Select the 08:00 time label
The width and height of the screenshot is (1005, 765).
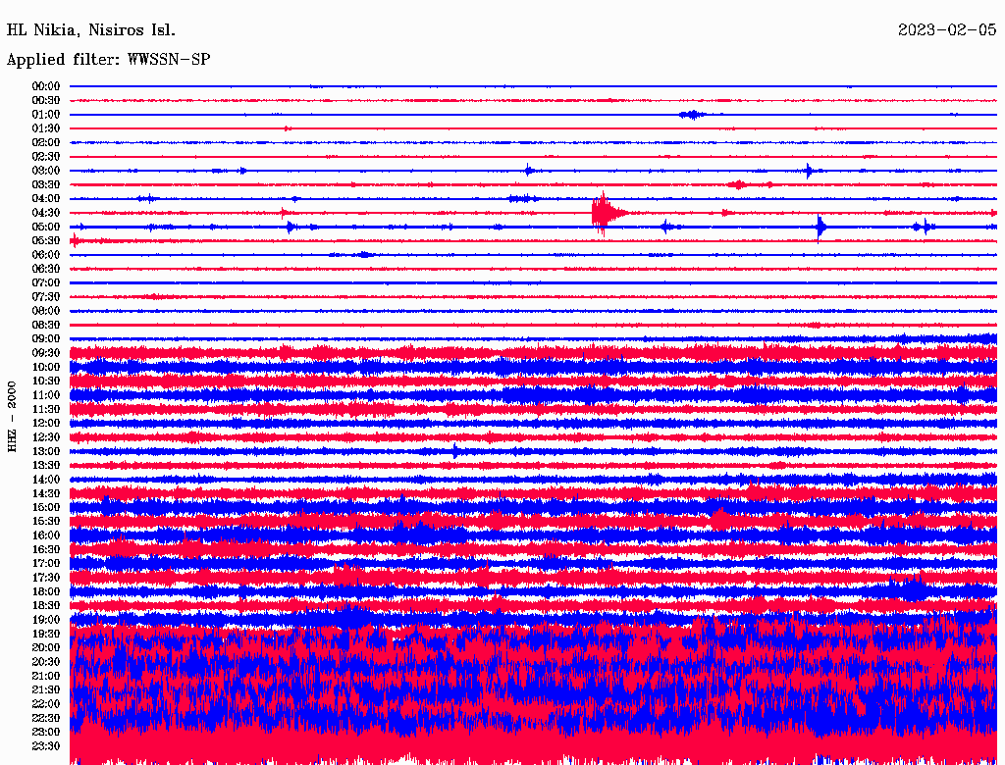click(45, 311)
